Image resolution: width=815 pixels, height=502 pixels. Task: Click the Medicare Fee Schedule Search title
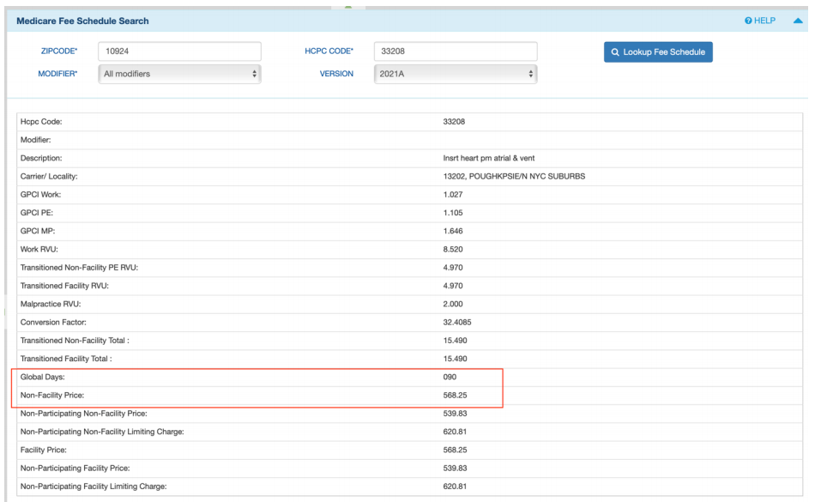point(82,21)
